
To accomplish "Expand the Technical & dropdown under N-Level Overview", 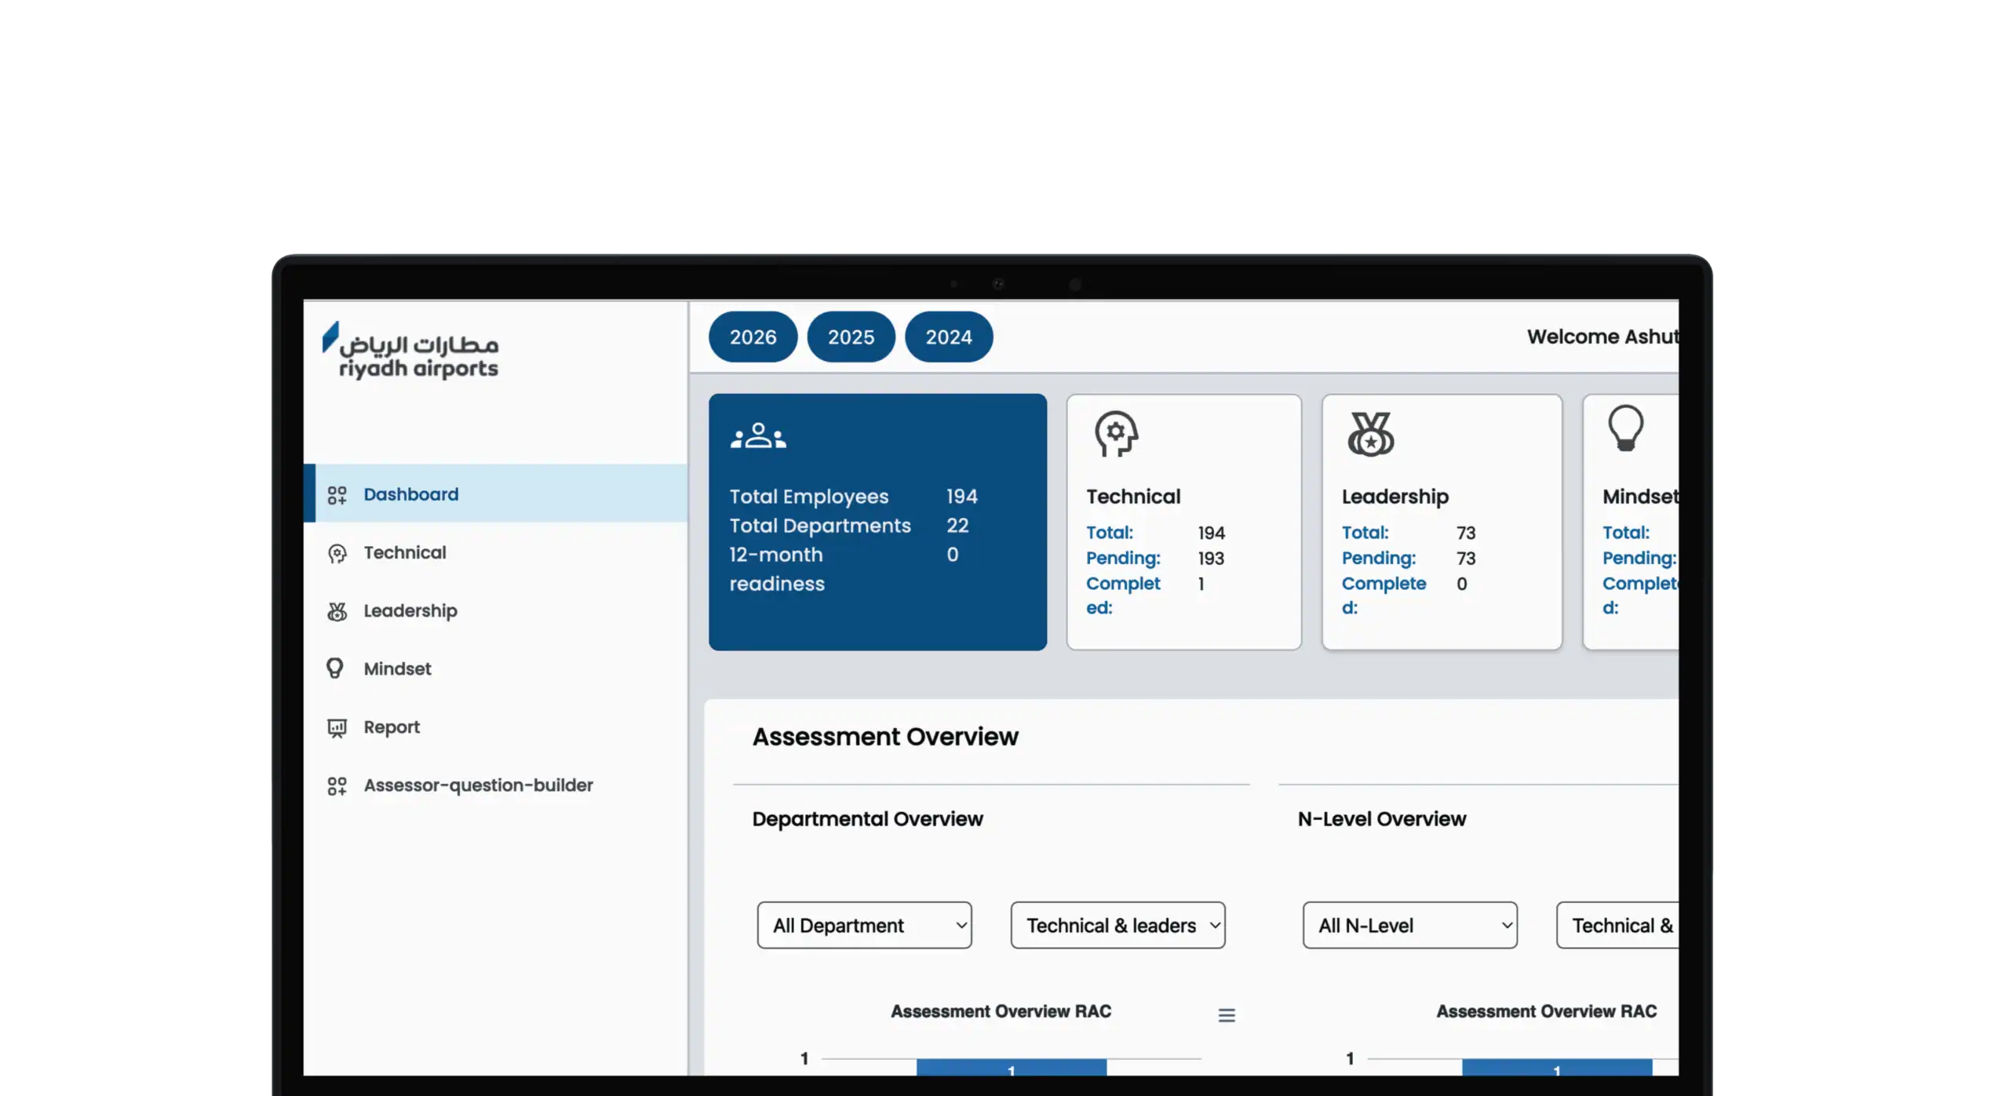I will (x=1617, y=925).
